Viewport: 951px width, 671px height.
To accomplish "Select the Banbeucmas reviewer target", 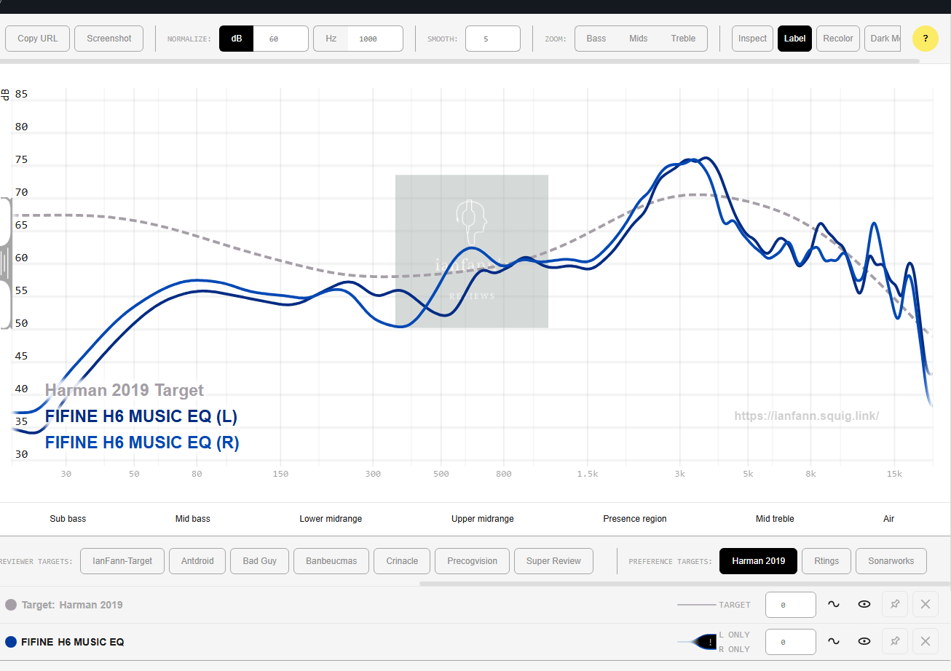I will point(331,561).
